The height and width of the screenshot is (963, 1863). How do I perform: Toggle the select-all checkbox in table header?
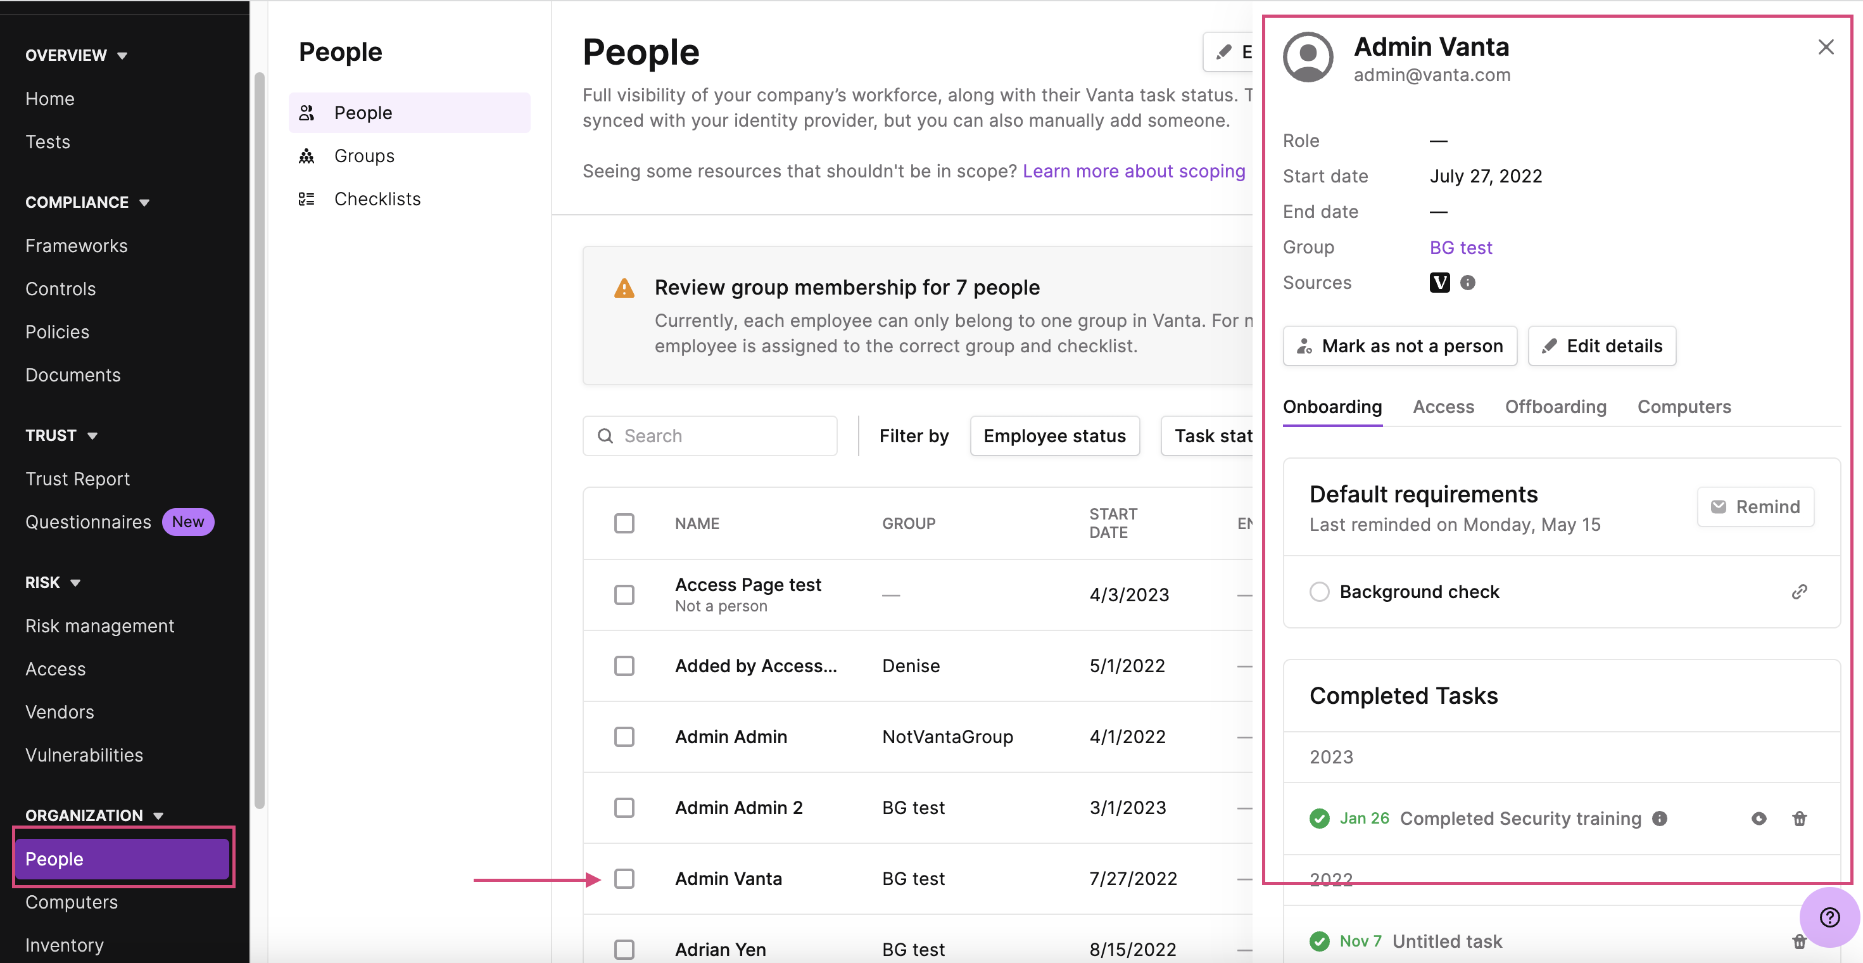coord(624,523)
